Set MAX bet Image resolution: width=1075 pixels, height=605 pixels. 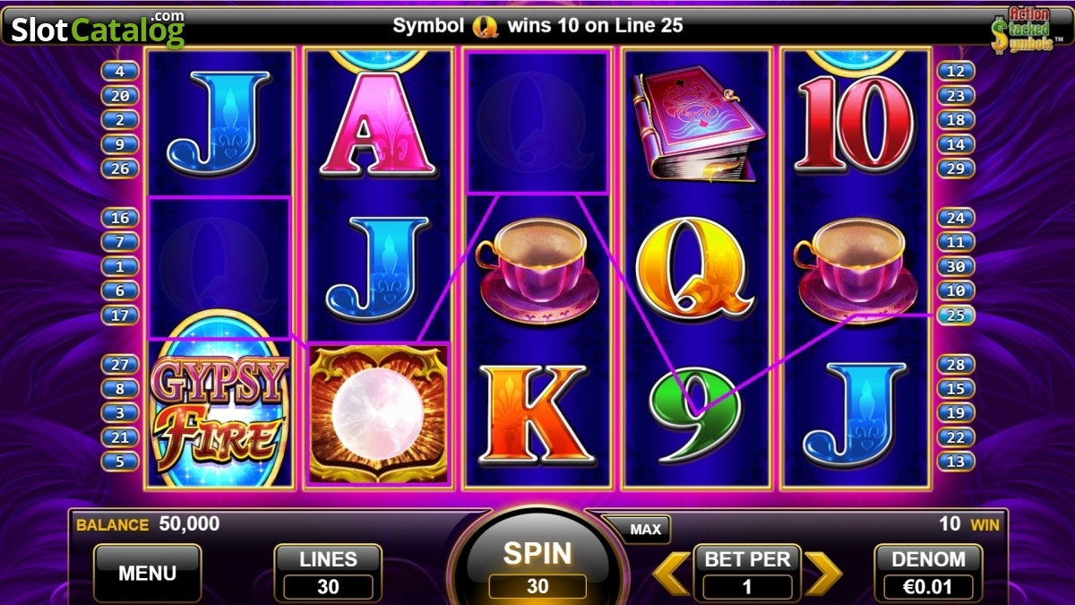[x=644, y=530]
